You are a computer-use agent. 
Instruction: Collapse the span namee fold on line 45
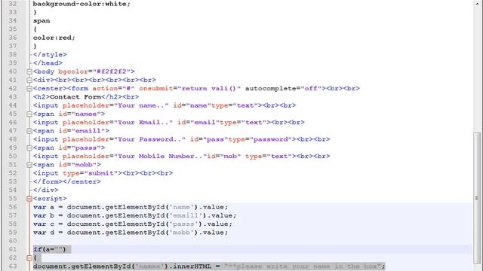click(29, 114)
